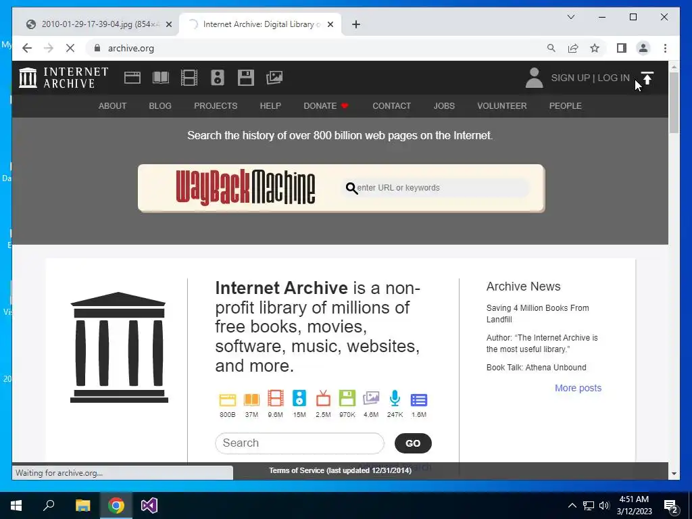Open the BLOG menu item
The height and width of the screenshot is (519, 692).
click(x=160, y=106)
